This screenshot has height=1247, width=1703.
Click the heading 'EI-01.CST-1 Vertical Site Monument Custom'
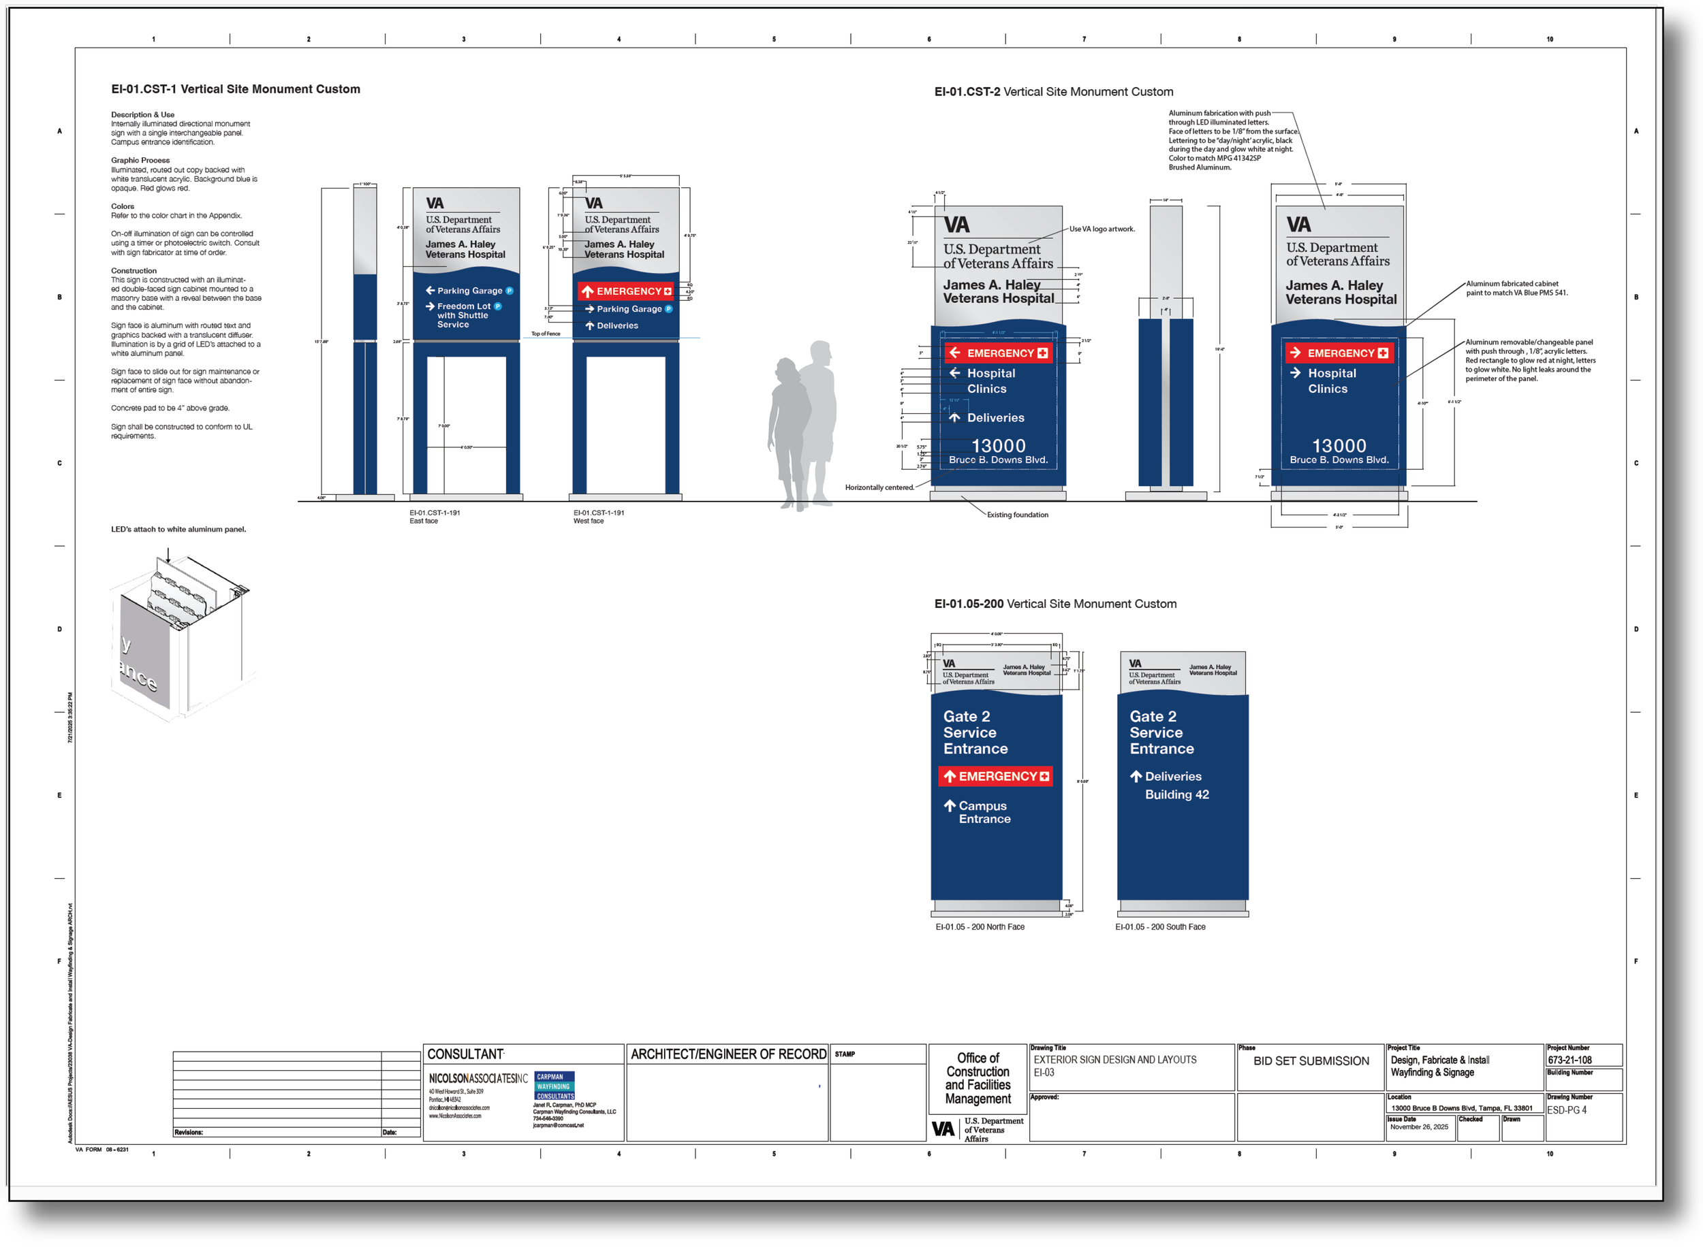point(236,89)
